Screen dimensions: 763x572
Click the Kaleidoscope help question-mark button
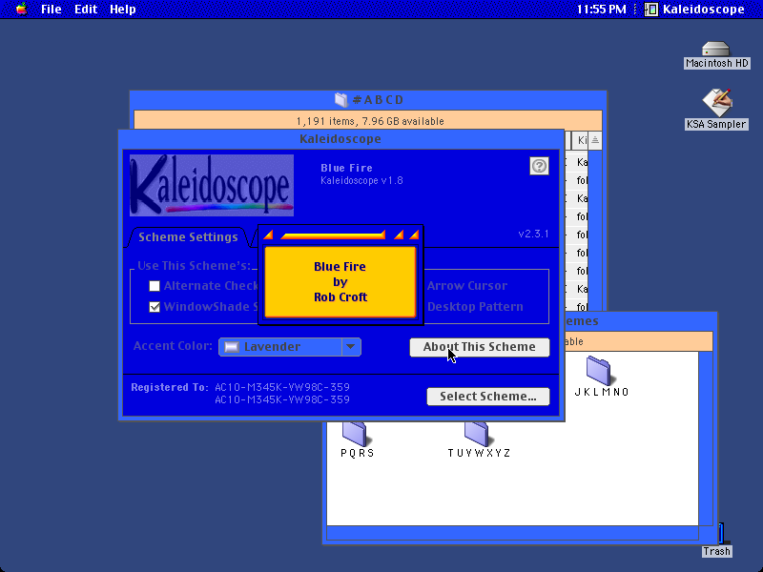coord(539,166)
